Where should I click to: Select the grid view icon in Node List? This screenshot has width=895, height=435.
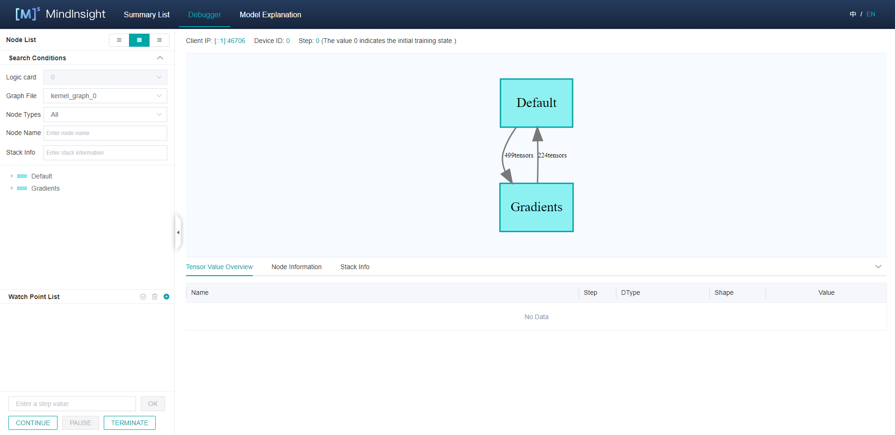coord(139,40)
